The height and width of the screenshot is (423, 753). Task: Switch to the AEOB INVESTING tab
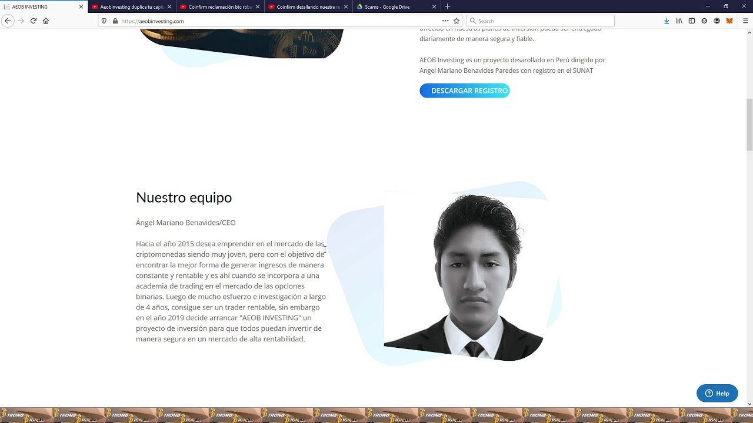point(44,6)
